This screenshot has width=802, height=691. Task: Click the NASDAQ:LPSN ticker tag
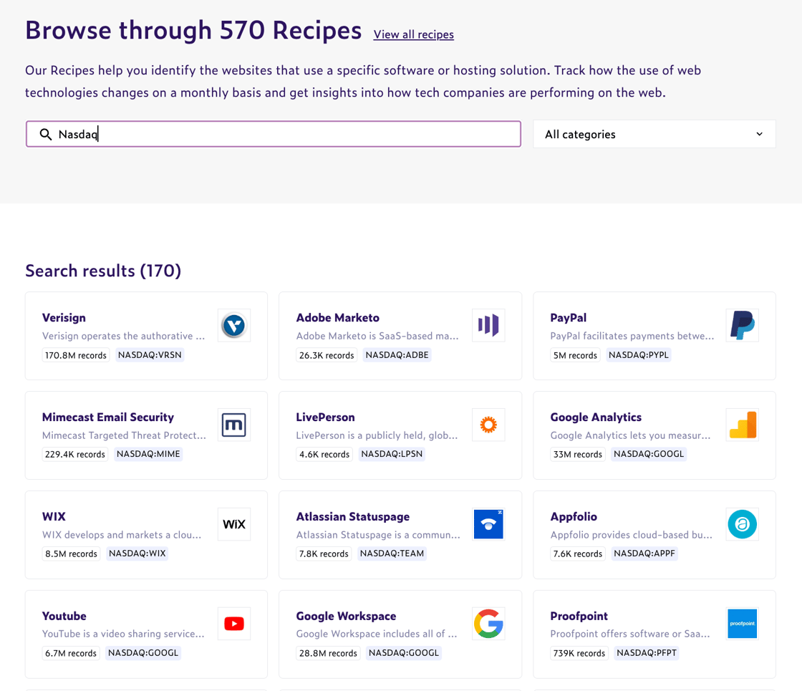coord(392,454)
